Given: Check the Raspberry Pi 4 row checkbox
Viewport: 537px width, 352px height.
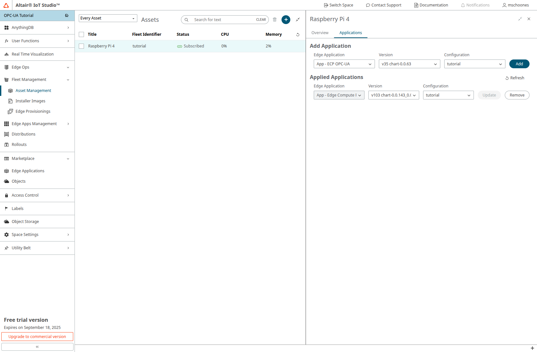Looking at the screenshot, I should (81, 46).
